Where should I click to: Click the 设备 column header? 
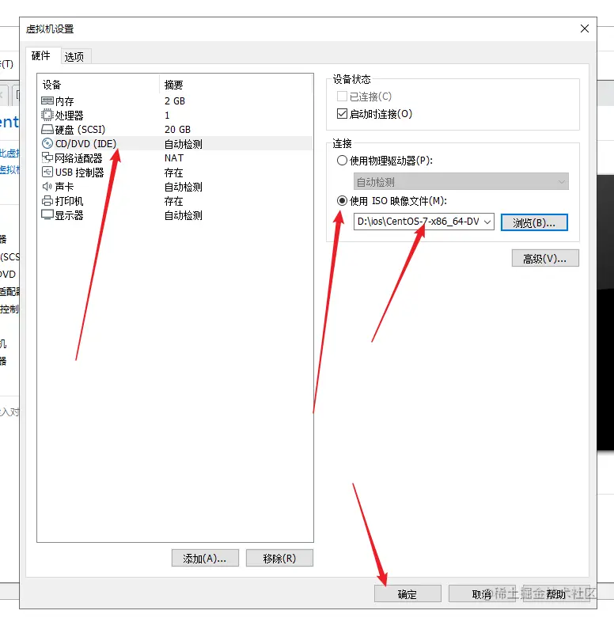[x=51, y=85]
